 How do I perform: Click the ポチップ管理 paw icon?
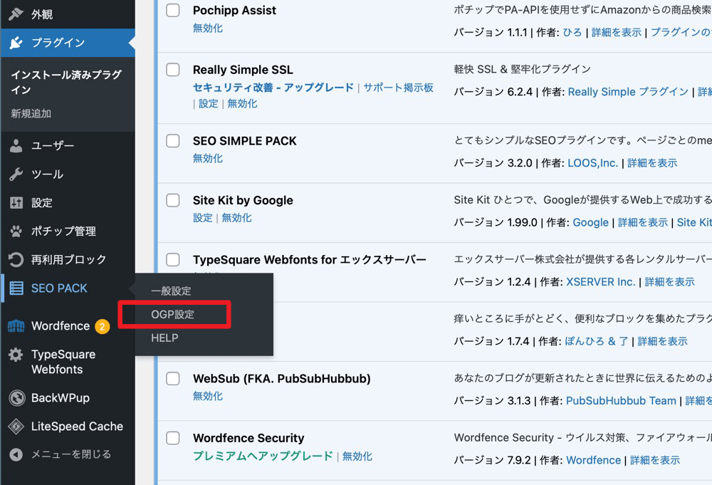[16, 231]
